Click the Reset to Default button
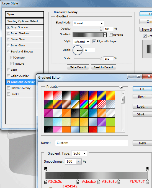Viewport: 152px width, 188px height. 104,67
